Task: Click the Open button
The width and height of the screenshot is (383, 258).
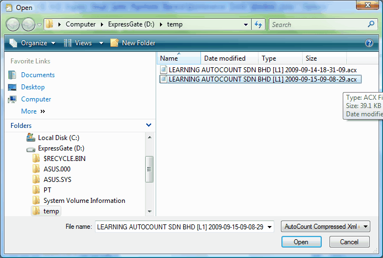Action: point(301,242)
